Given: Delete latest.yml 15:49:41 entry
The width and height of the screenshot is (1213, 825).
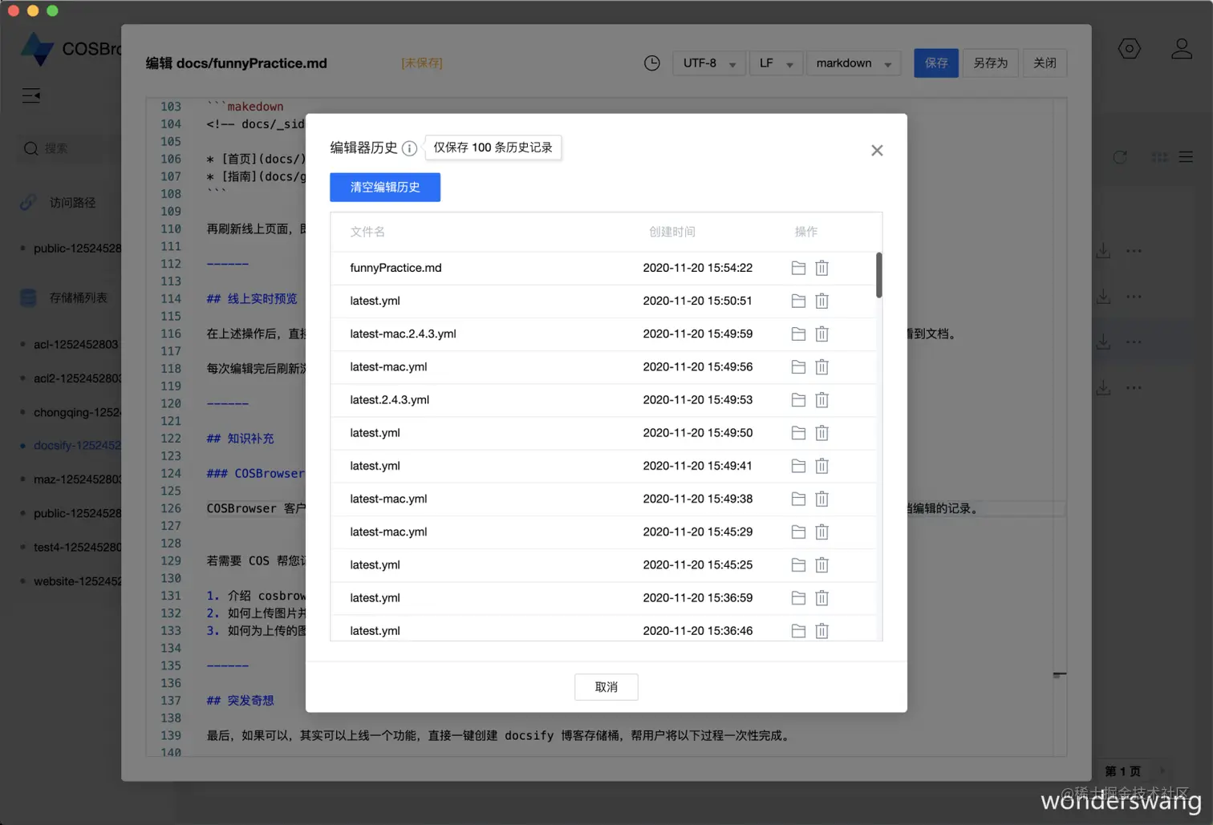Looking at the screenshot, I should [822, 466].
